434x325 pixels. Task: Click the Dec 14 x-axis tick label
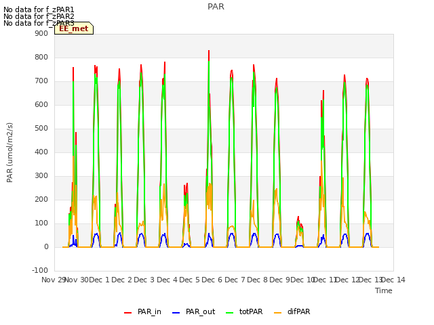click(x=393, y=280)
